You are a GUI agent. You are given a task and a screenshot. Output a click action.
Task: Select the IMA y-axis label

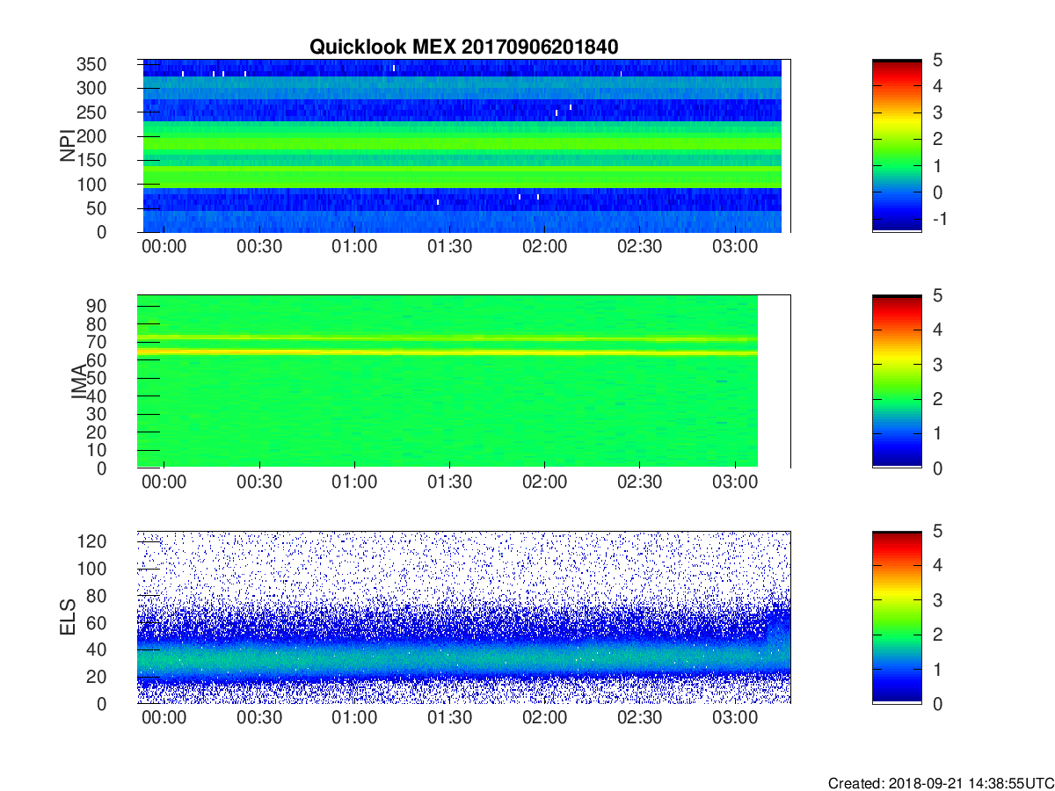[79, 381]
